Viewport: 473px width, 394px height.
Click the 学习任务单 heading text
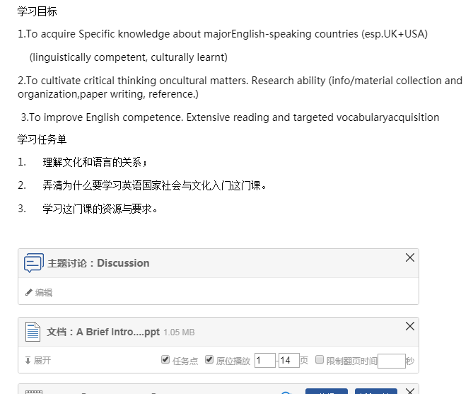42,139
